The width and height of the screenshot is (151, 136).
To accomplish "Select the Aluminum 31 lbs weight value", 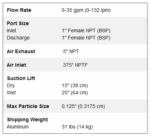I will tap(77, 127).
